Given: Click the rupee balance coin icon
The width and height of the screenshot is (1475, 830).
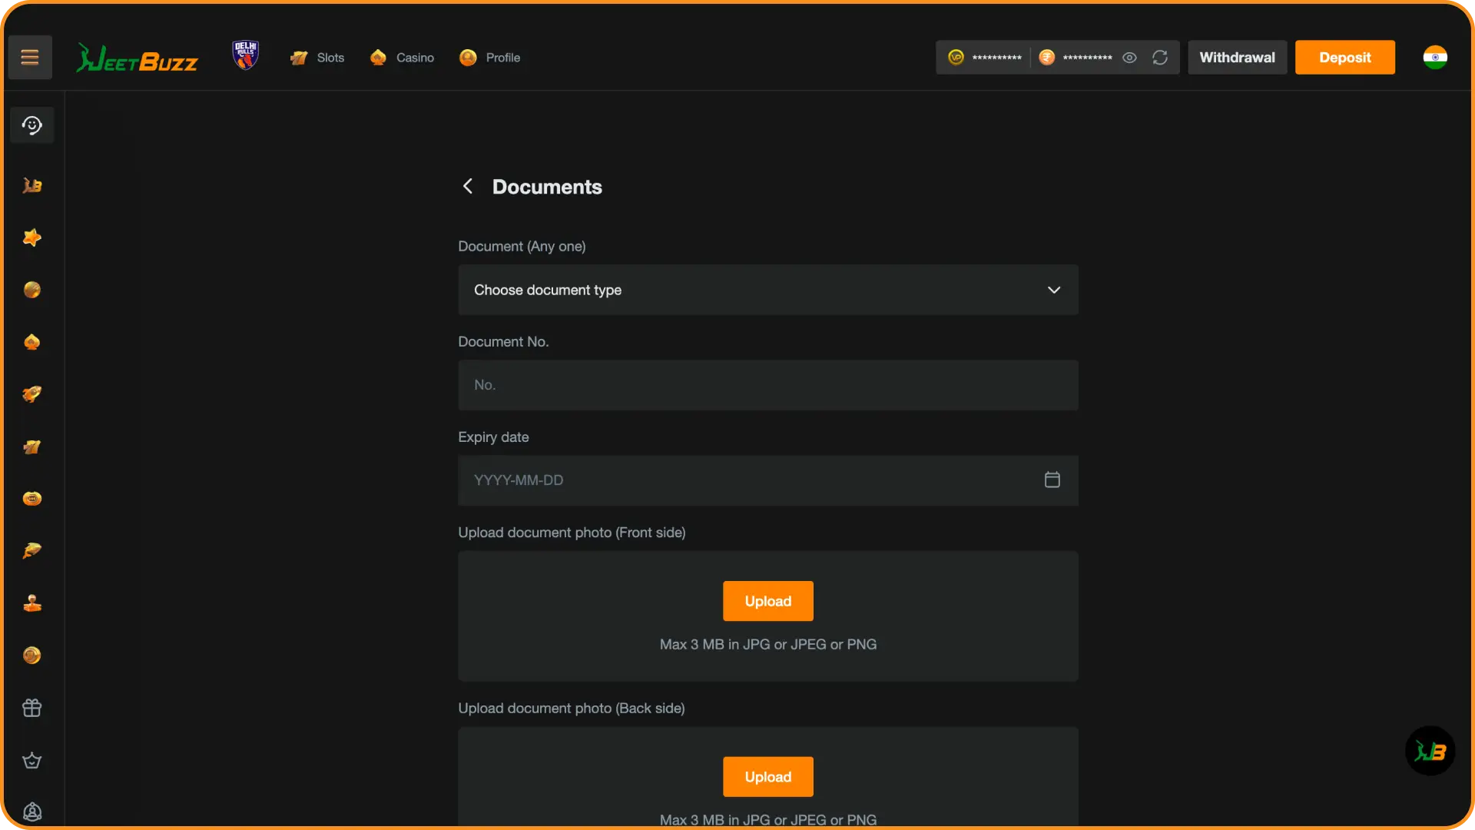Looking at the screenshot, I should pyautogui.click(x=1046, y=58).
